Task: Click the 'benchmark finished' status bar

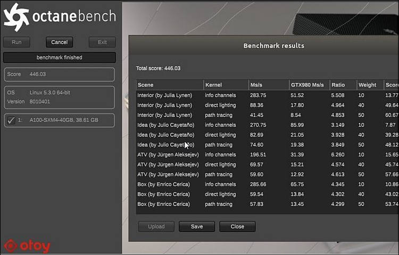Action: point(59,58)
